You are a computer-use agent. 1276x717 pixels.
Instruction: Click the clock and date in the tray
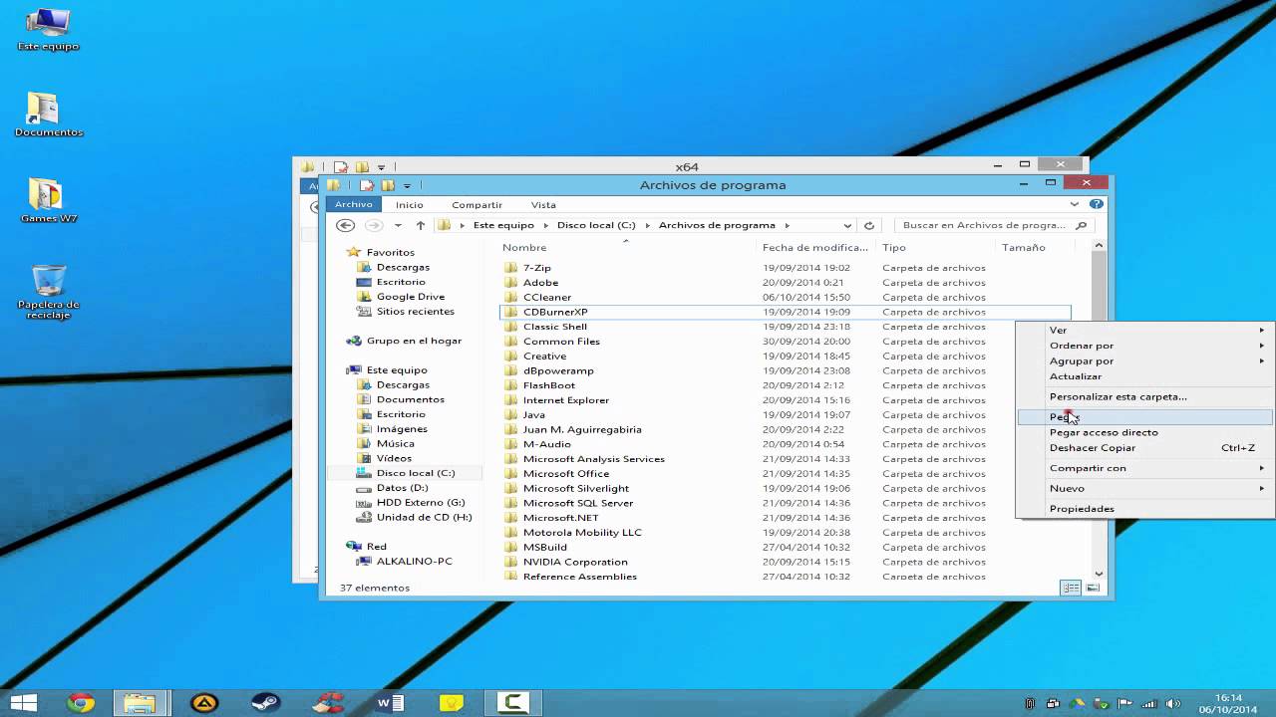[1229, 704]
